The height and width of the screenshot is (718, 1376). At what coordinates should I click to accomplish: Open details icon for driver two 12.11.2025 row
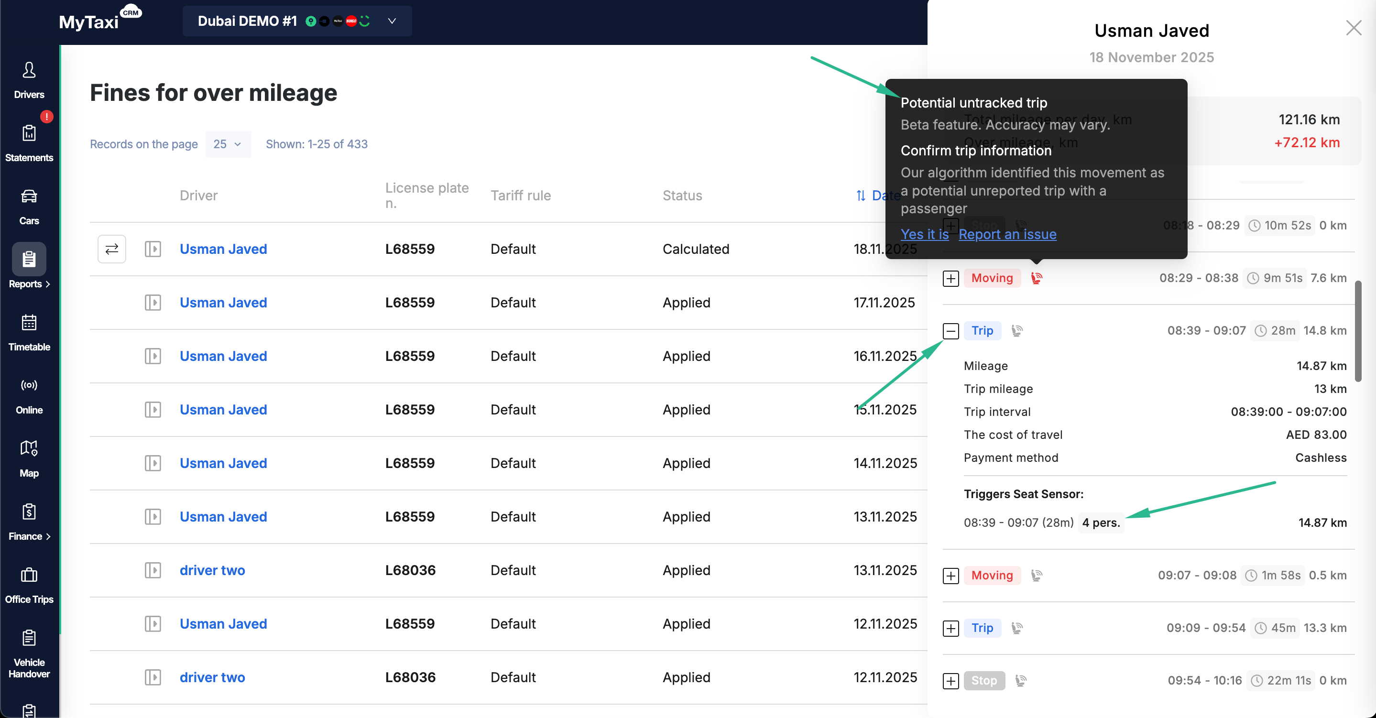153,677
